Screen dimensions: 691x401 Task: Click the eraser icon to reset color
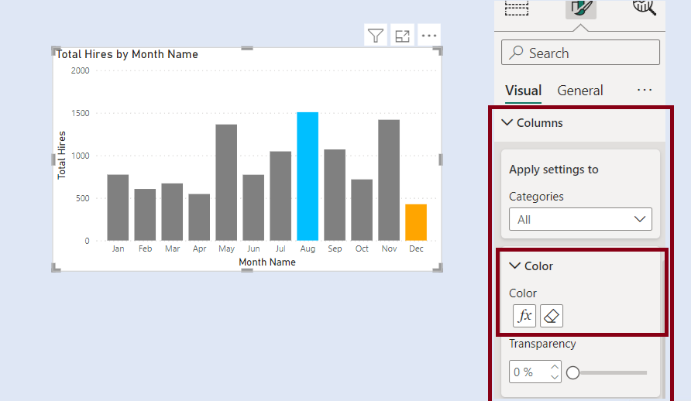tap(552, 316)
